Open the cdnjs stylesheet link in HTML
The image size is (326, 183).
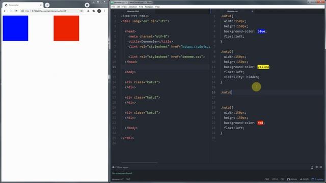196,46
